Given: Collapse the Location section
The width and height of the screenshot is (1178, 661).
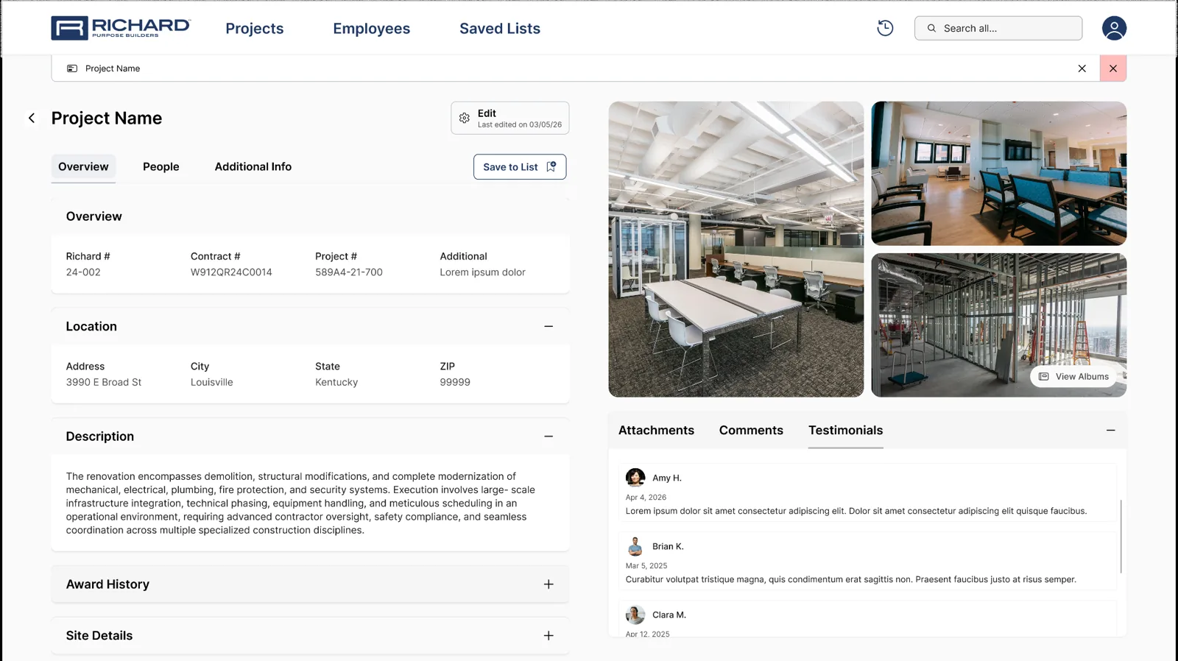Looking at the screenshot, I should pyautogui.click(x=549, y=326).
